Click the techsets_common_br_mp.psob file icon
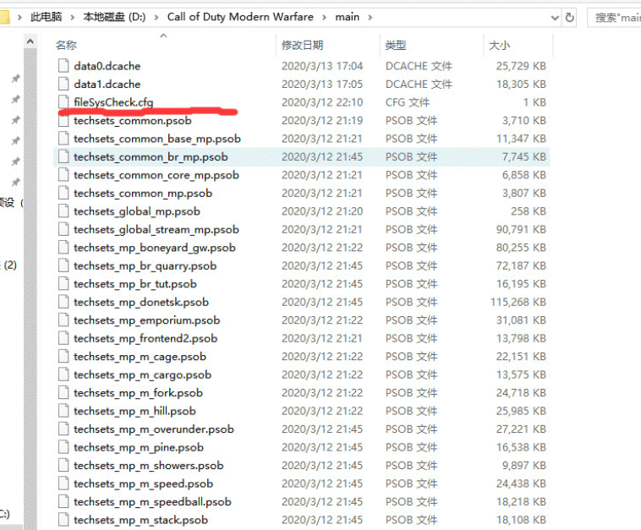 coord(63,156)
